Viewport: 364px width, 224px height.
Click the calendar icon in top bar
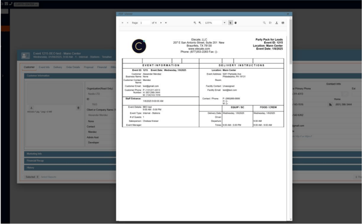point(6,4)
